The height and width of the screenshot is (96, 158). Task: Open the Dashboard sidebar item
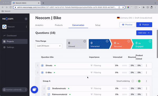pyautogui.click(x=15, y=36)
